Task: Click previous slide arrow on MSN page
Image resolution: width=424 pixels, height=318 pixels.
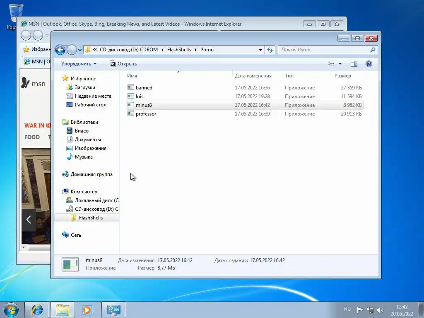Action: click(29, 219)
